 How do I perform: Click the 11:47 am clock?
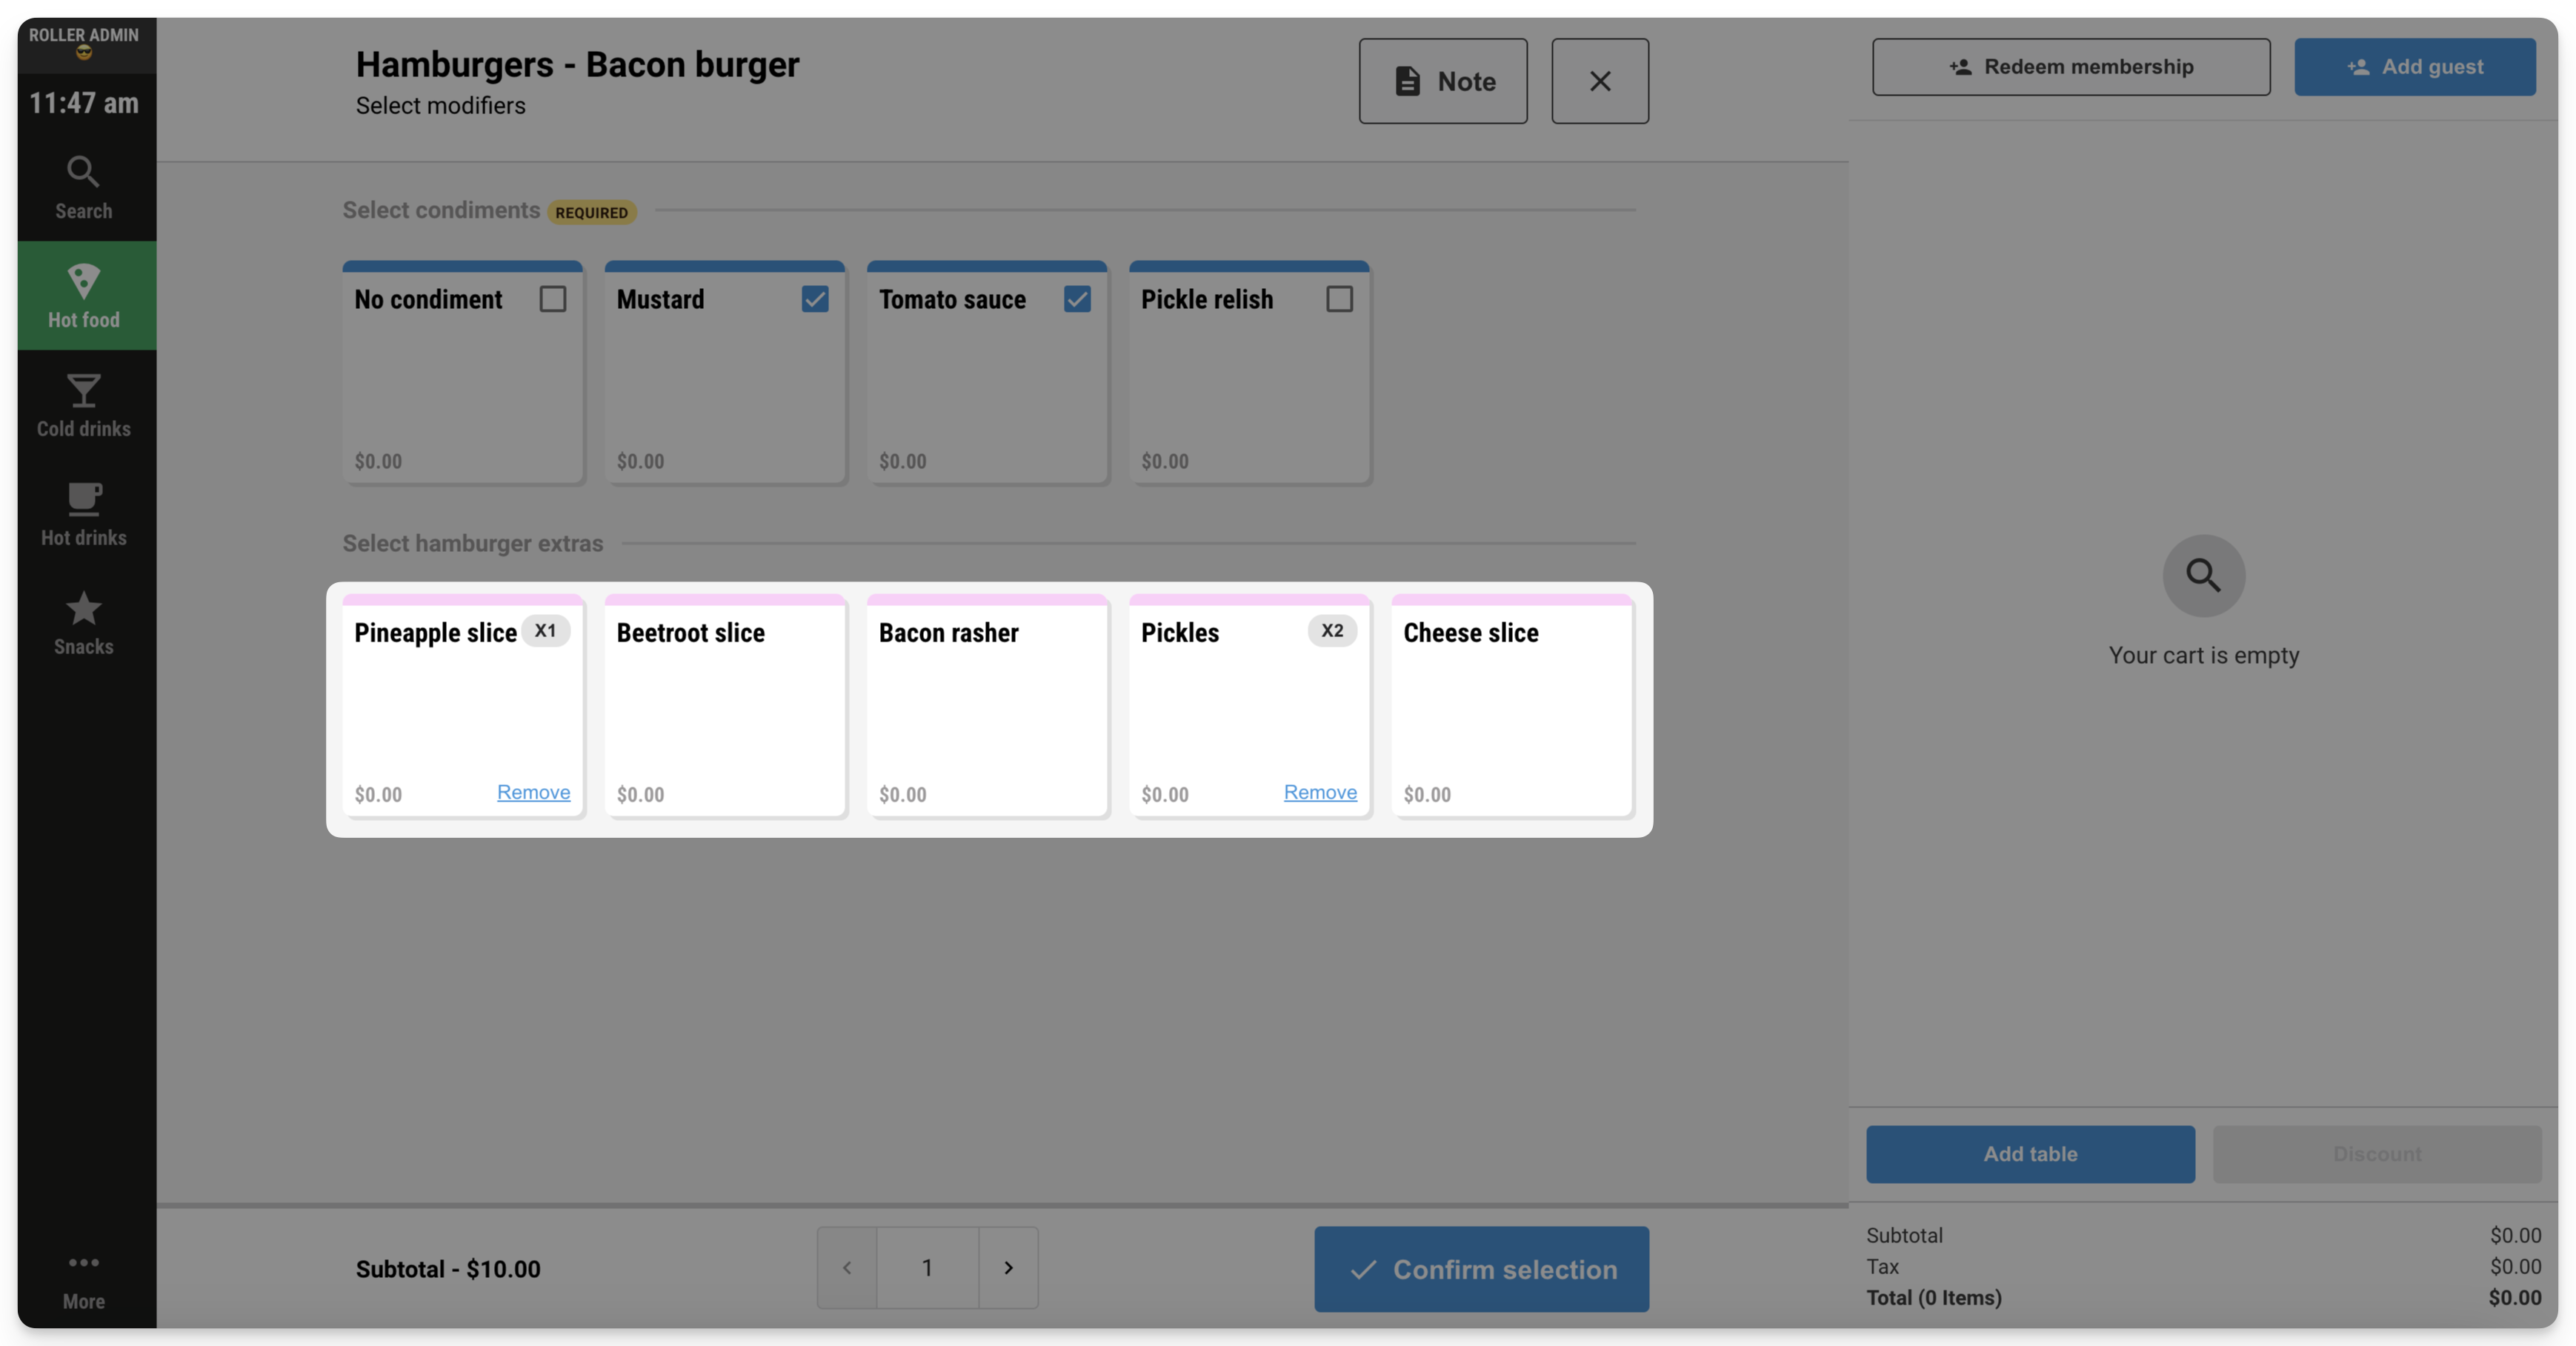pyautogui.click(x=84, y=103)
